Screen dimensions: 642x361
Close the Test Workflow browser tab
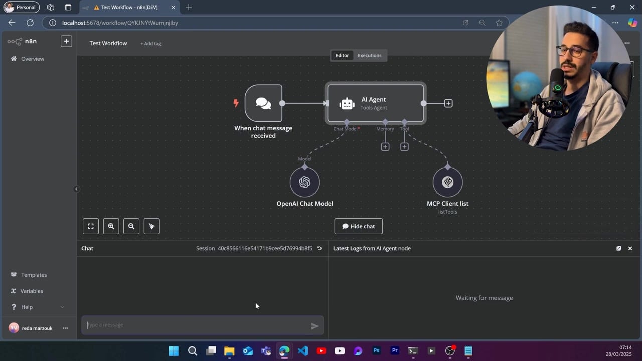(x=173, y=7)
